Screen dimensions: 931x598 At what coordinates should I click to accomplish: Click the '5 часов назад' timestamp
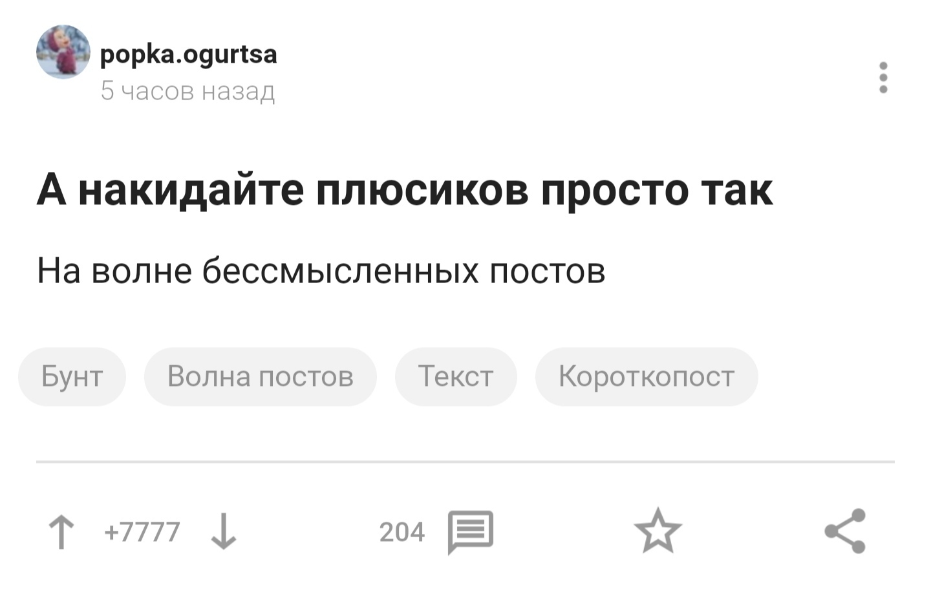tap(187, 91)
